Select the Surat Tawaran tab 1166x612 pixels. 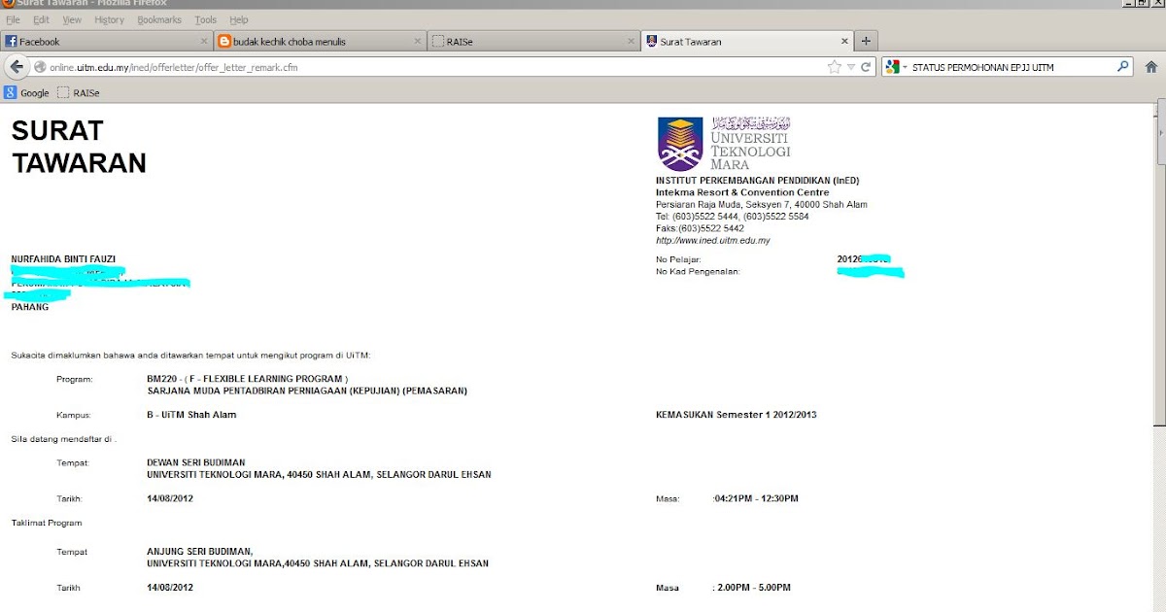[x=748, y=42]
